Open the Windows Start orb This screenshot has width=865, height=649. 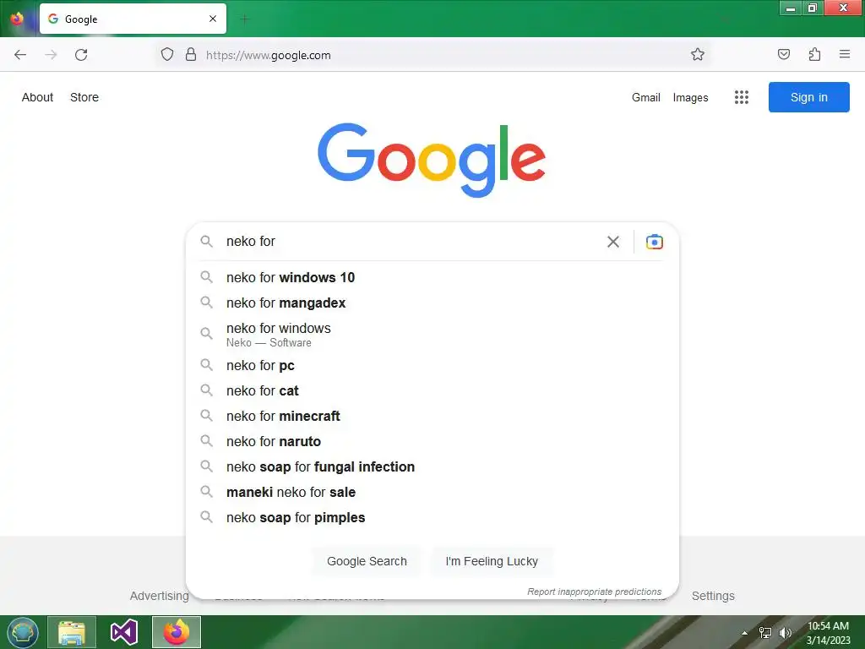[x=23, y=632]
